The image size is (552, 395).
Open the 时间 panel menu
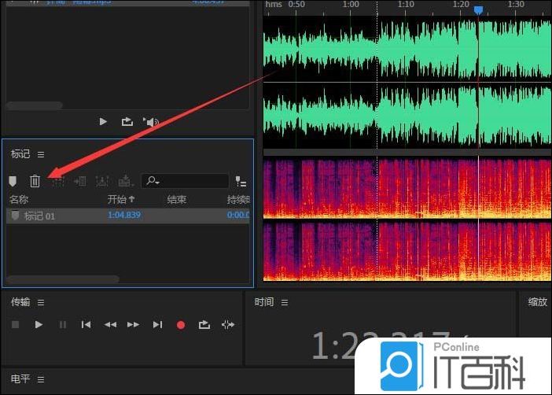(285, 302)
